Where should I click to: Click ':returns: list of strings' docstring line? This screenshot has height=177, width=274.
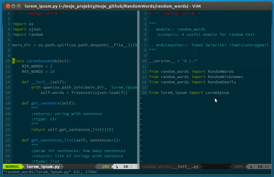click(x=77, y=156)
